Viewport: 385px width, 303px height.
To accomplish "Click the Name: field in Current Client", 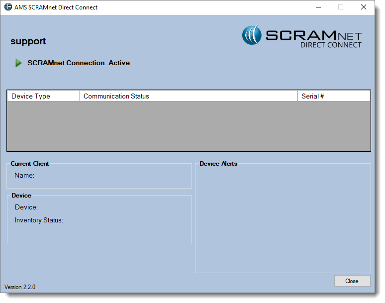I will coord(24,176).
